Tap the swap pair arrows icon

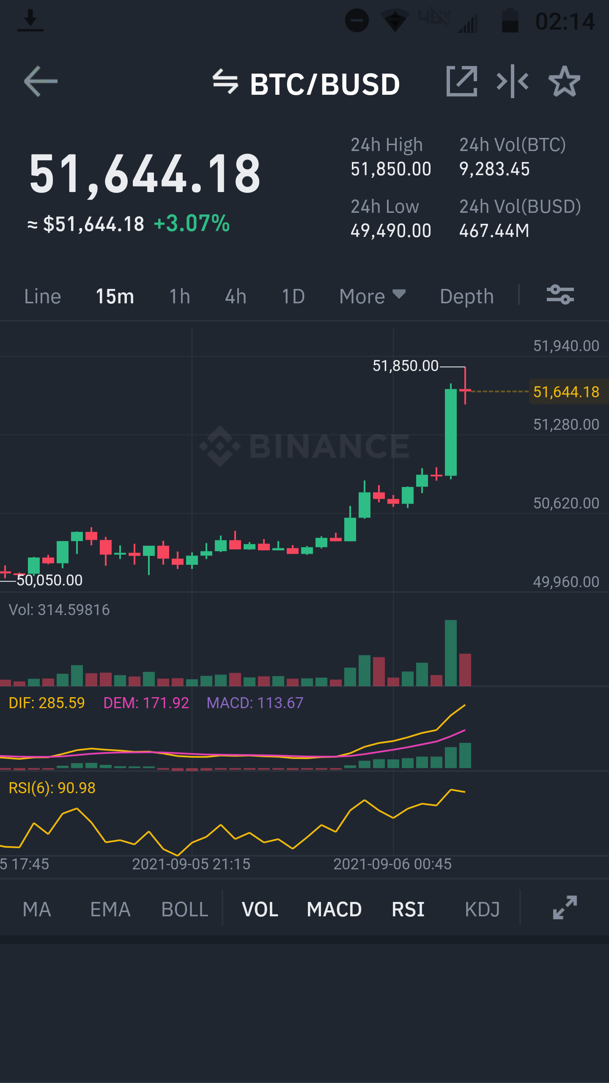225,81
